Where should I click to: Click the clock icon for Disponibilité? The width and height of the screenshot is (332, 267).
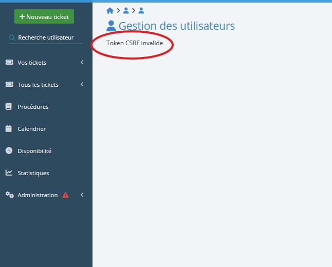[x=9, y=151]
